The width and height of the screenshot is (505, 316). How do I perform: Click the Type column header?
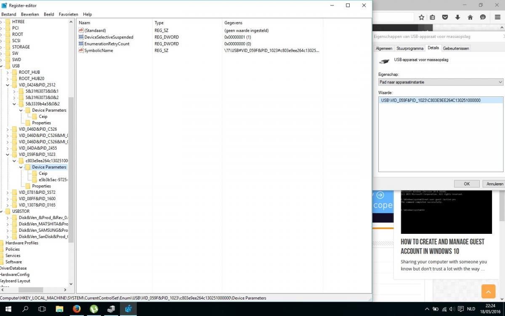187,23
